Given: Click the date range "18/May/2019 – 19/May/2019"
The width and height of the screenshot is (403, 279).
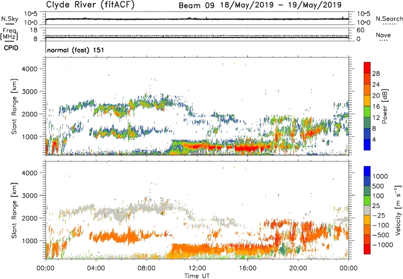Looking at the screenshot, I should tap(281, 5).
